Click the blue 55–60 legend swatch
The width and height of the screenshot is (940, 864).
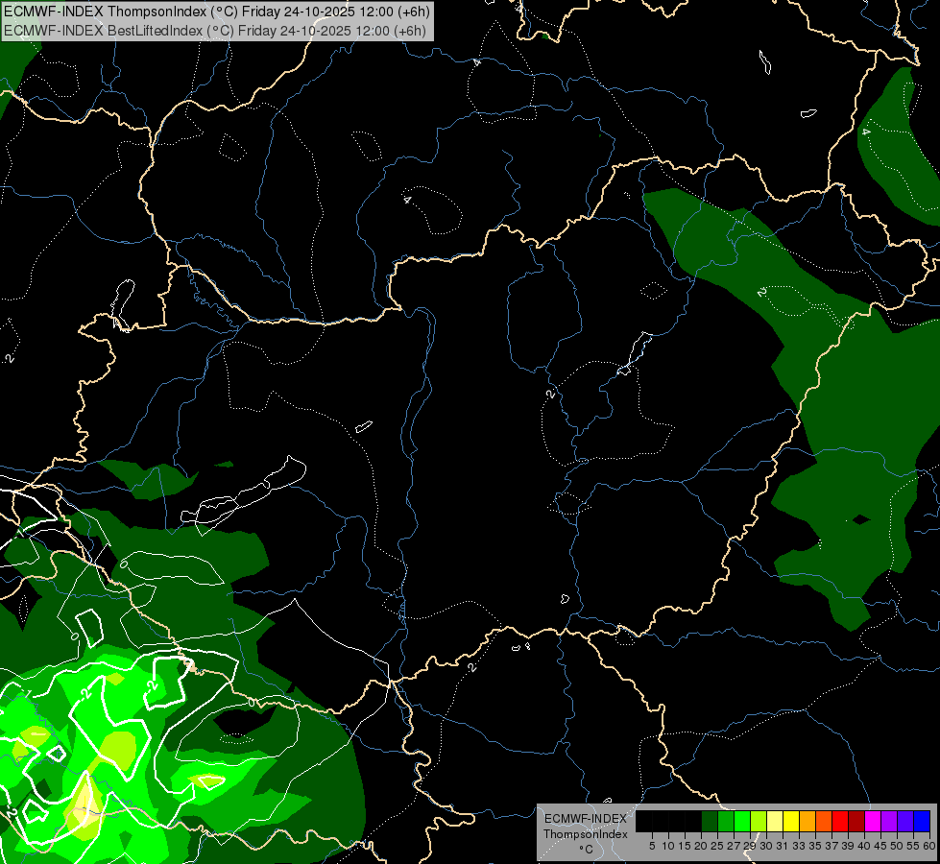[x=922, y=821]
